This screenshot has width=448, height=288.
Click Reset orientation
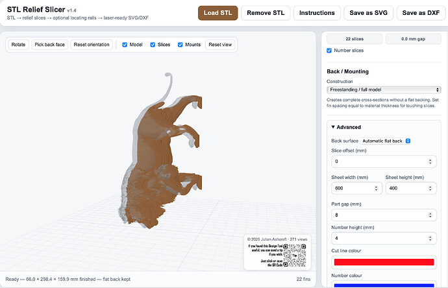coord(92,45)
